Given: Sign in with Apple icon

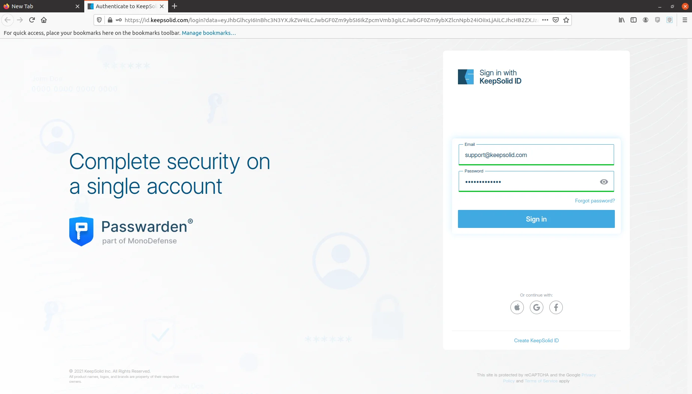Looking at the screenshot, I should coord(517,307).
